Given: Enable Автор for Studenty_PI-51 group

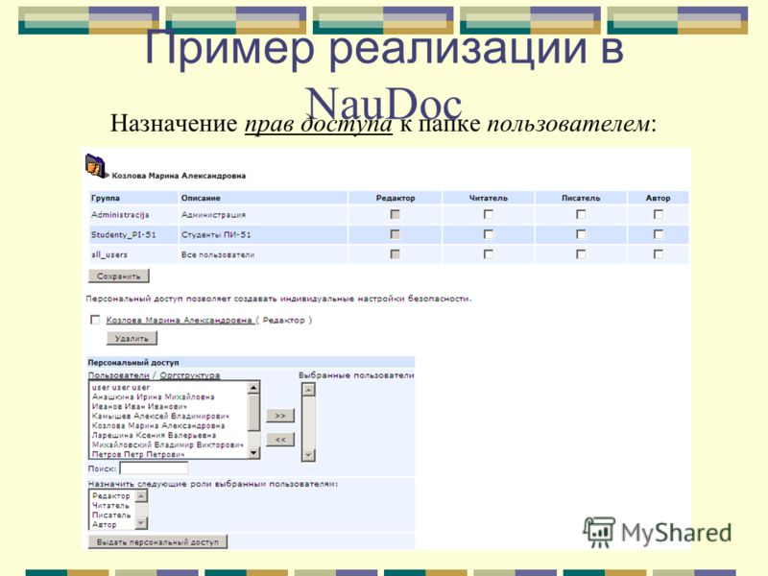Looking at the screenshot, I should point(659,234).
